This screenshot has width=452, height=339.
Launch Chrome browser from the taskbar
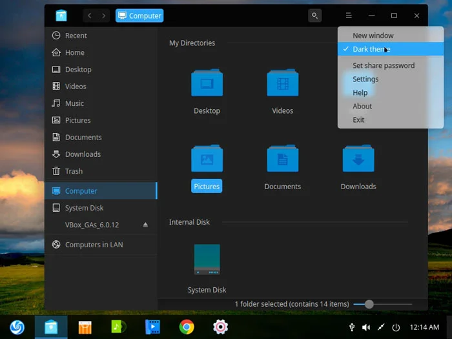[x=187, y=327]
